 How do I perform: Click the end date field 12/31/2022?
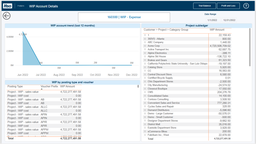point(229,20)
